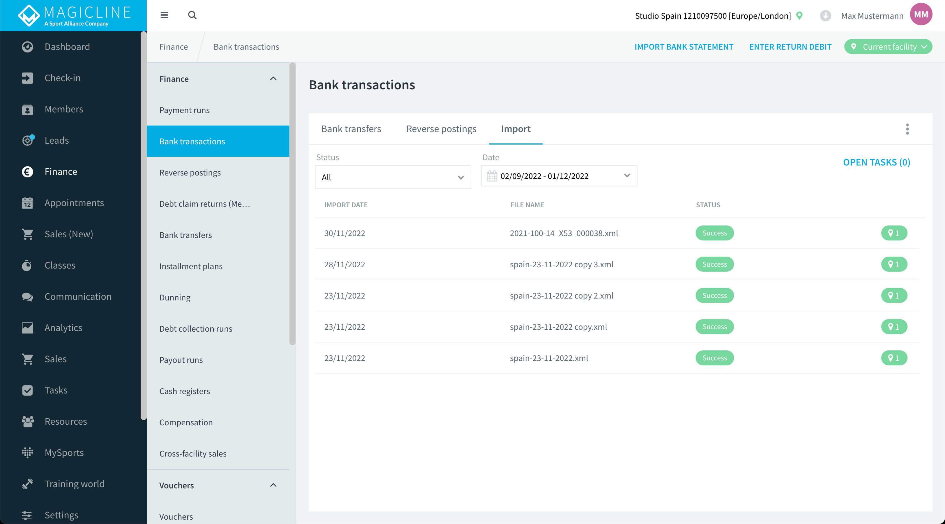The image size is (945, 524).
Task: Open the three-dot options menu
Action: click(907, 129)
